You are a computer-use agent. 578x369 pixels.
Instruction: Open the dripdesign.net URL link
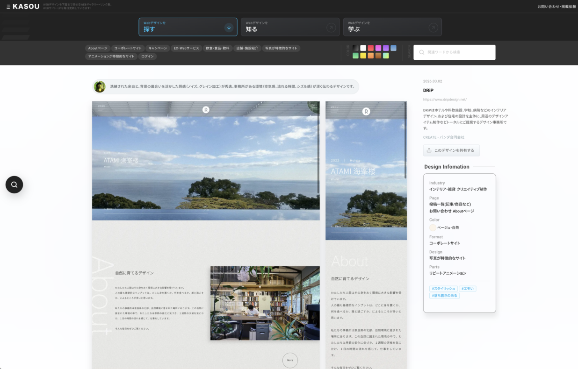(x=445, y=99)
